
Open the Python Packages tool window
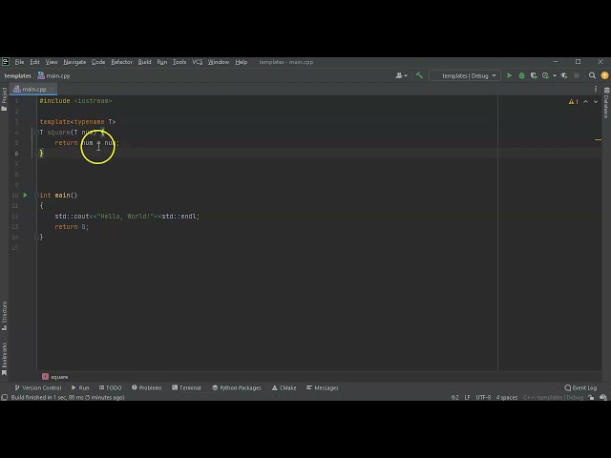pos(237,388)
